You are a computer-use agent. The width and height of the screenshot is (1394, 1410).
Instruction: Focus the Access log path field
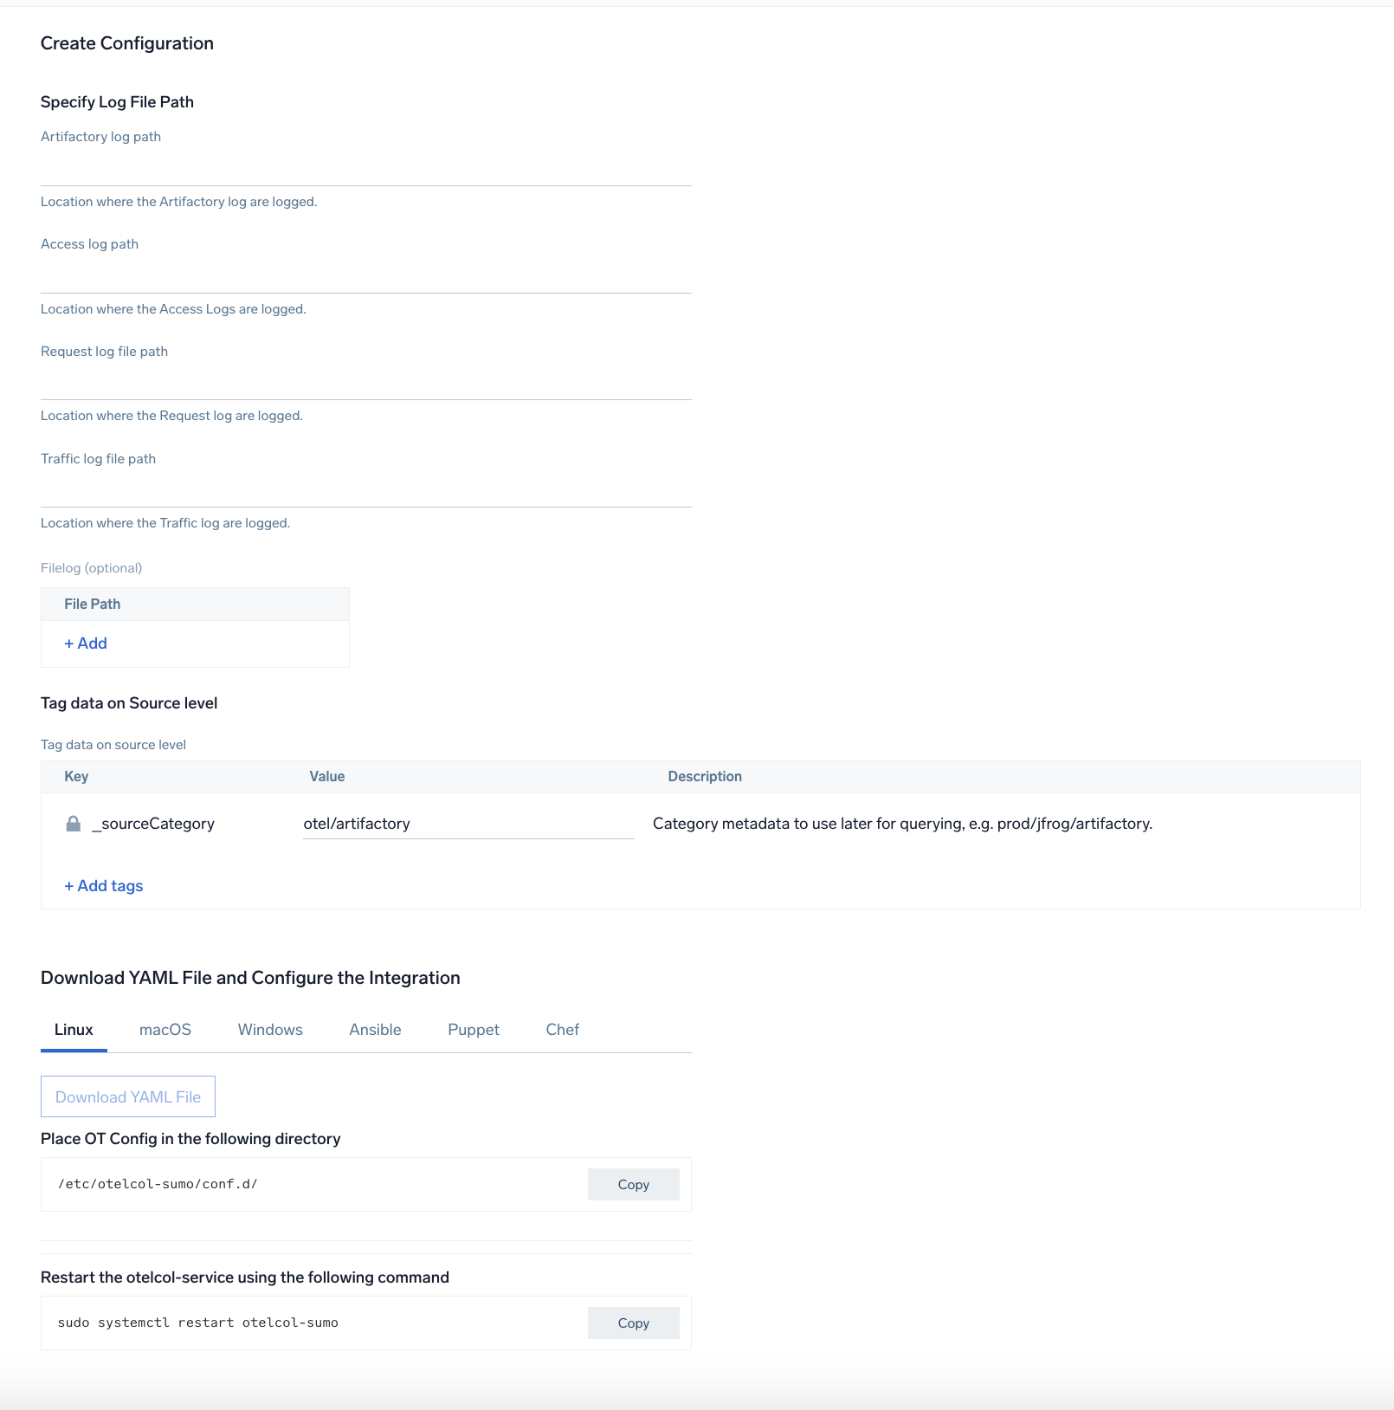366,276
